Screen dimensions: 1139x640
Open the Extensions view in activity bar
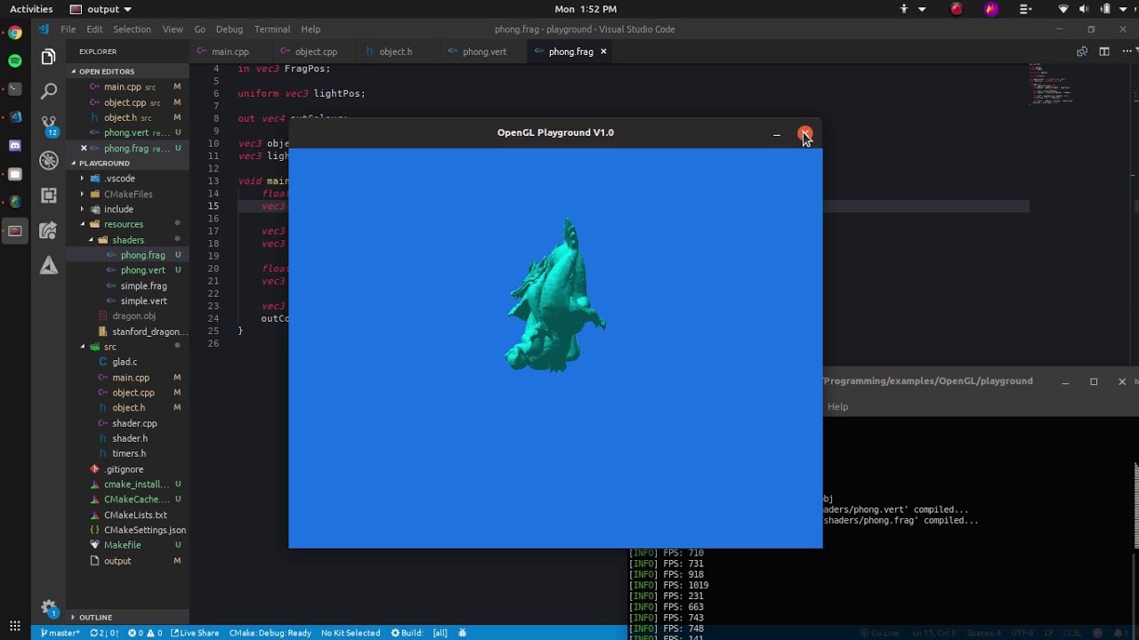click(x=49, y=196)
